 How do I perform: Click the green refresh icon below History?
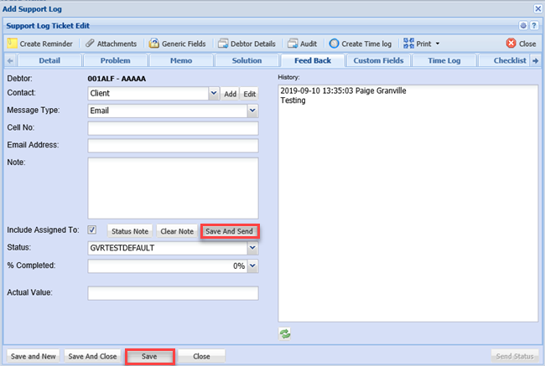(x=285, y=333)
